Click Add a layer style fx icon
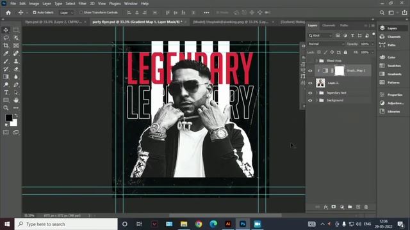The height and width of the screenshot is (230, 410). click(326, 207)
